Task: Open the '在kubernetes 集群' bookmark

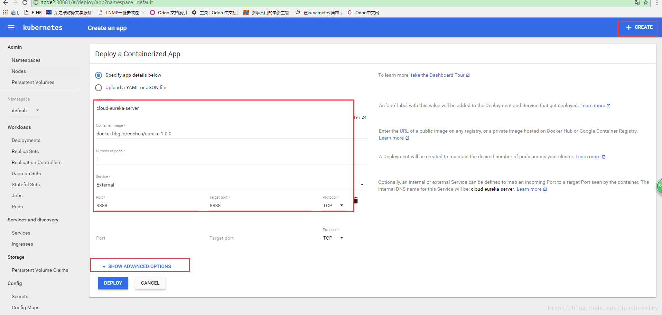Action: (x=319, y=12)
